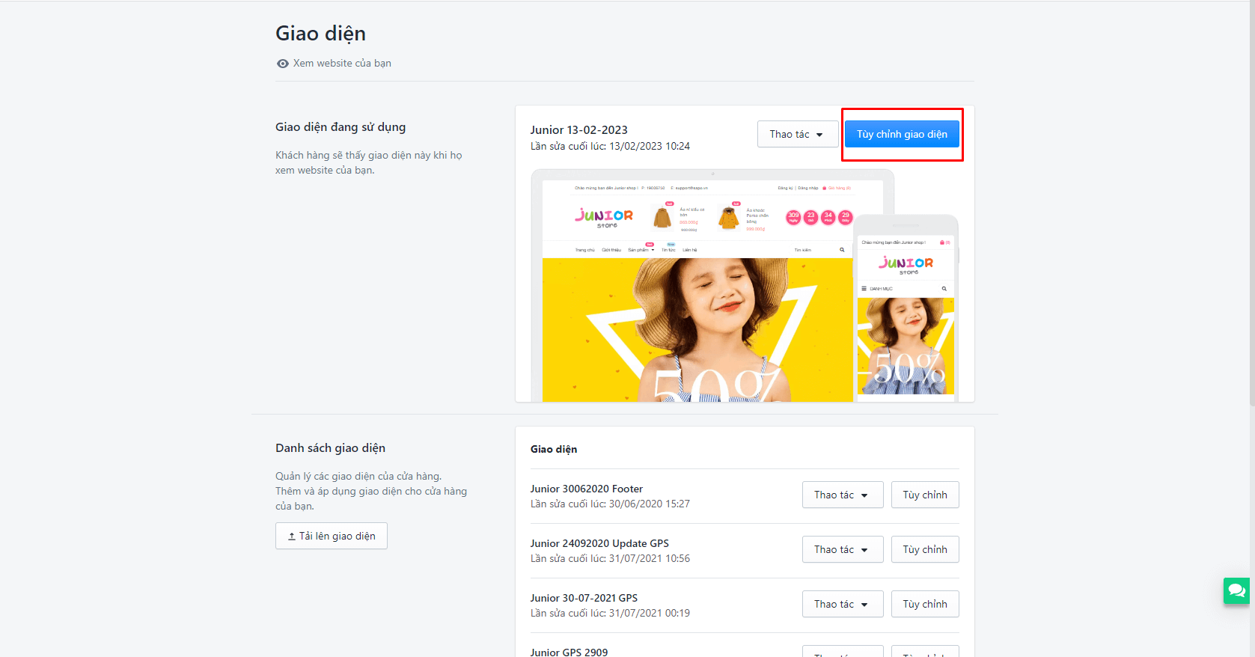
Task: Open Xem website của bạn link
Action: tap(342, 64)
